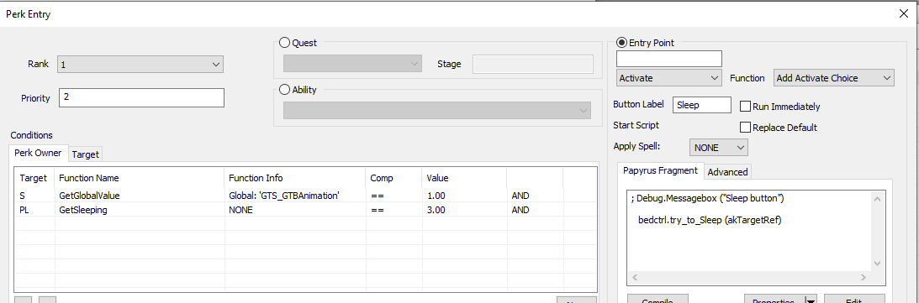Screen dimensions: 919x303
Task: Select the Entry Point radio button
Action: (x=622, y=43)
